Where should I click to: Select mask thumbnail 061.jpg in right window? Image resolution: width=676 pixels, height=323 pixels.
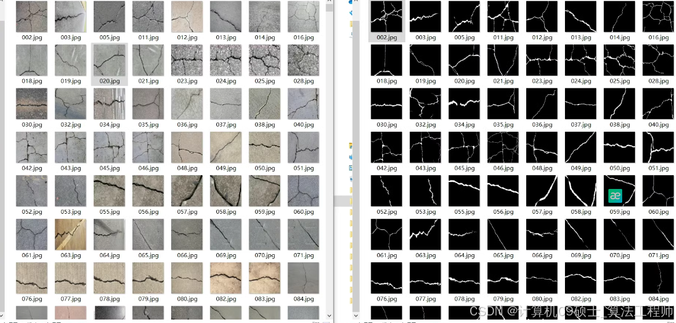[386, 234]
